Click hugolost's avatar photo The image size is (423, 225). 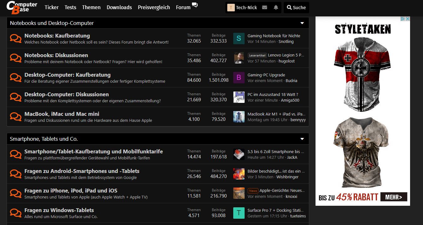pyautogui.click(x=239, y=58)
